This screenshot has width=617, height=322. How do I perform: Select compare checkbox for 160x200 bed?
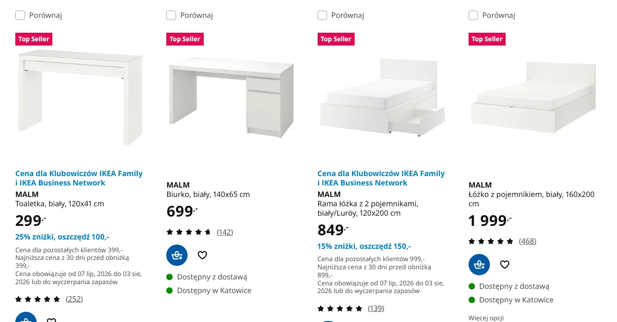pyautogui.click(x=473, y=15)
